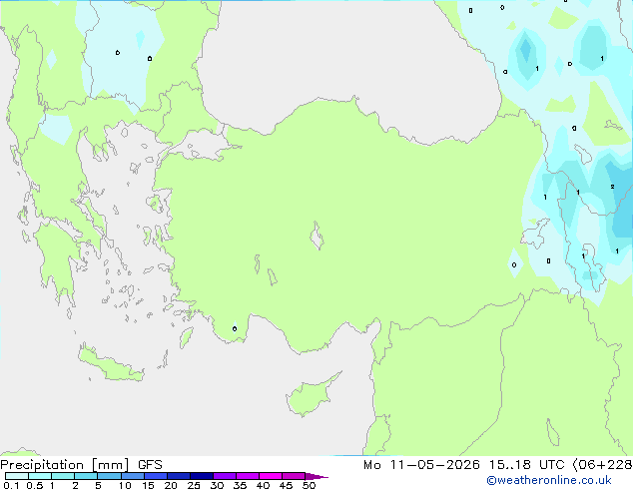Click the Rhodes island outline
The height and width of the screenshot is (489, 633).
[186, 337]
